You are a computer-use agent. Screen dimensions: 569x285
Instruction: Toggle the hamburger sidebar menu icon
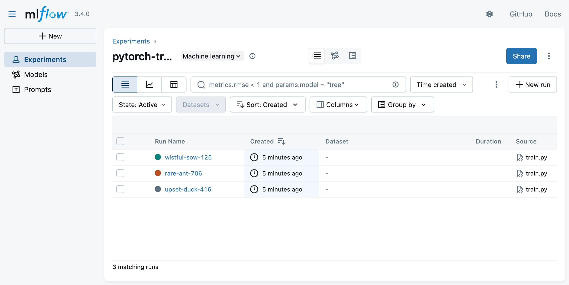pyautogui.click(x=12, y=14)
